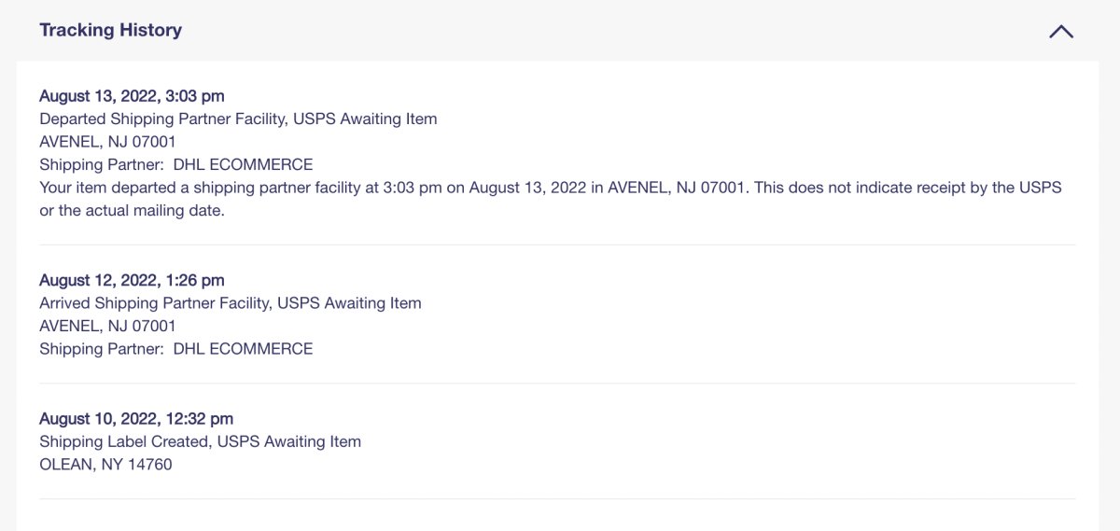Click AVENEL, NJ 07001 in August 12 entry
The image size is (1120, 531).
click(107, 326)
